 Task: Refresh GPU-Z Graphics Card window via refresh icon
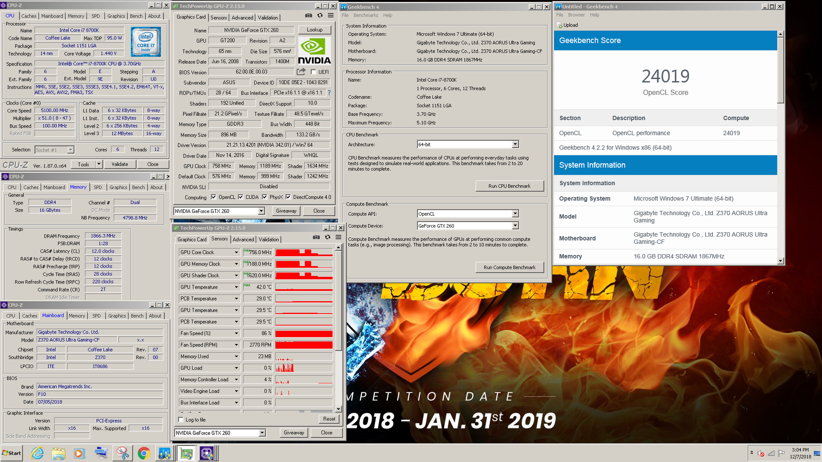tap(320, 15)
